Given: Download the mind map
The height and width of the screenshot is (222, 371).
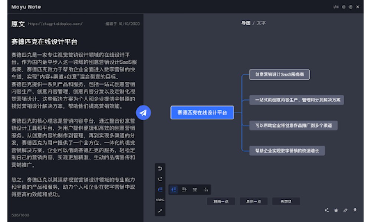Looking at the screenshot, I should [355, 210].
